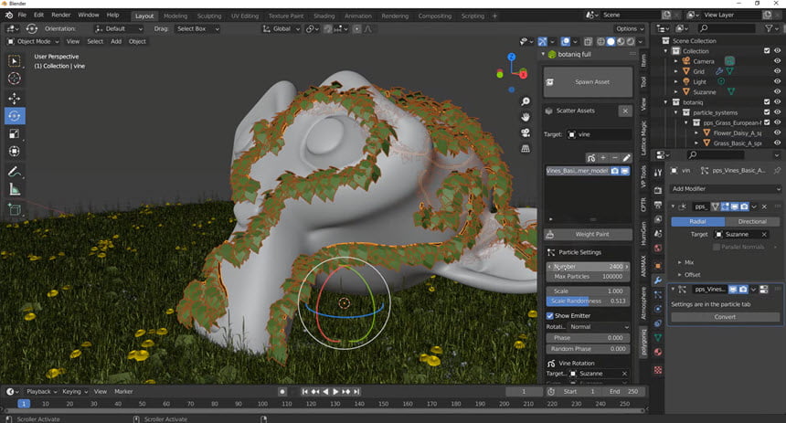This screenshot has width=786, height=423.
Task: Select Vines_Basi scatter list entry
Action: click(578, 171)
